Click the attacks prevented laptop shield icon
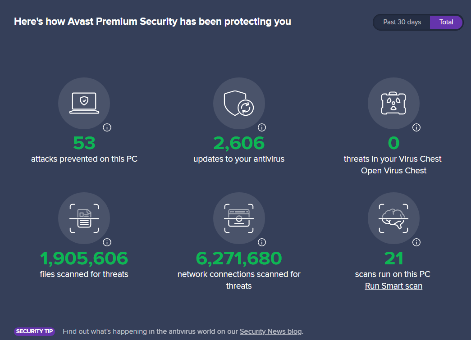 (84, 103)
